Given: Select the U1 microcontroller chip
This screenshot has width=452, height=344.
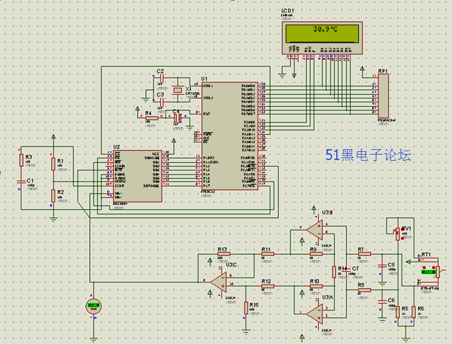Looking at the screenshot, I should (x=229, y=136).
